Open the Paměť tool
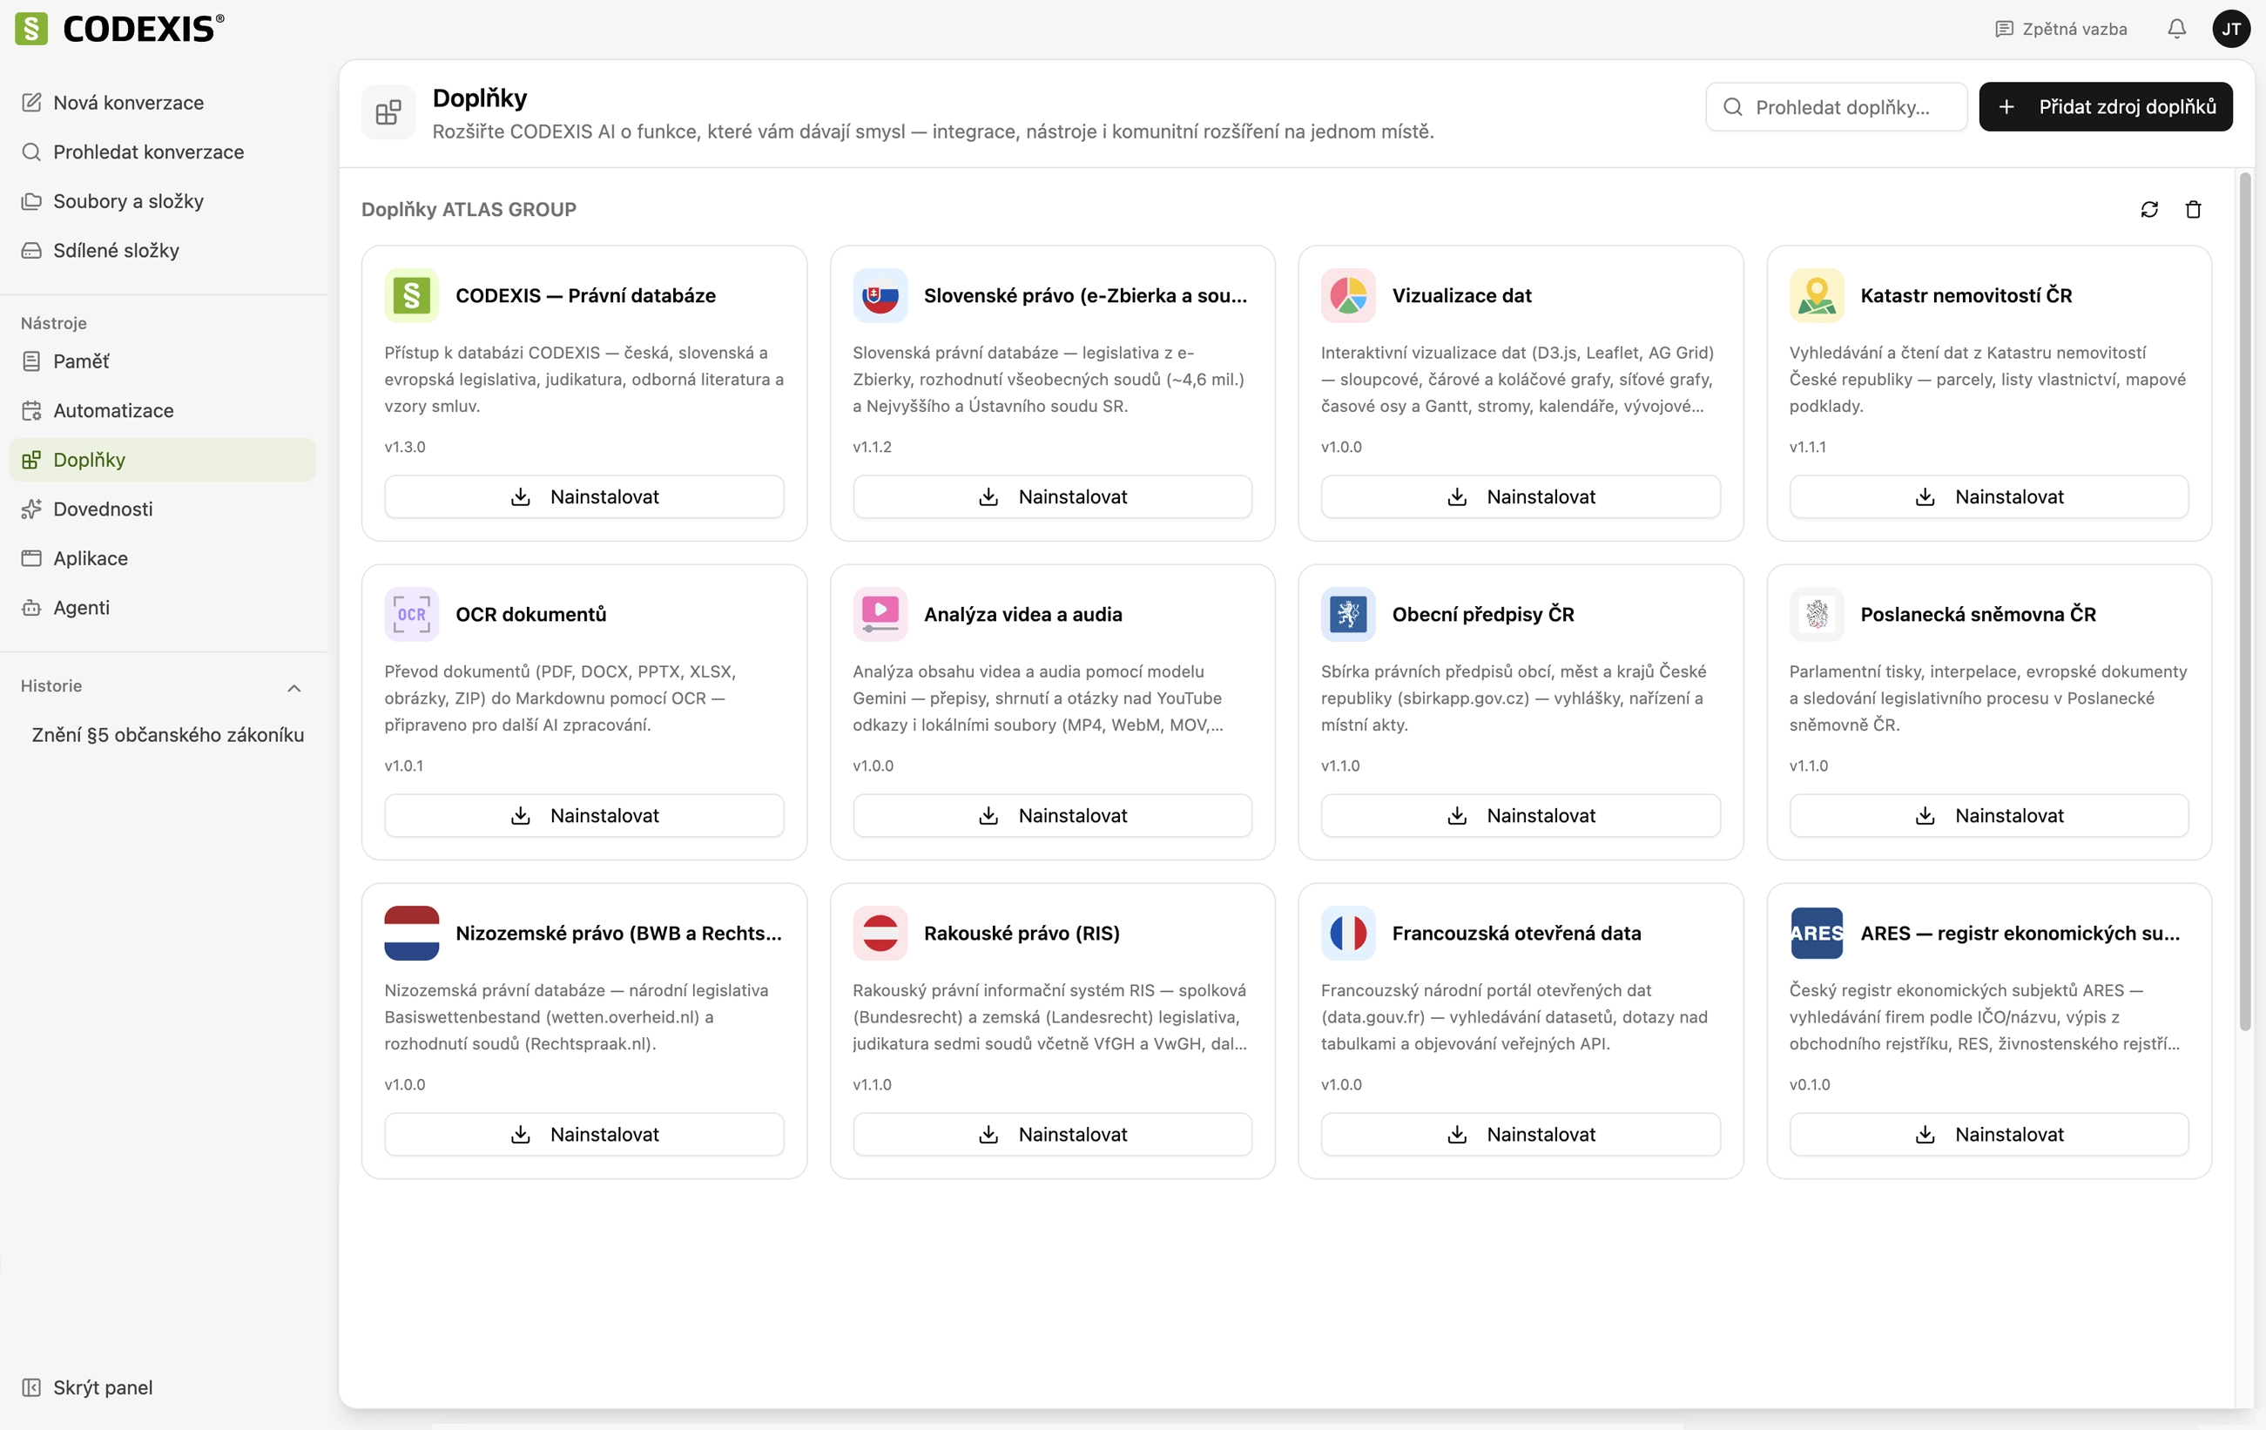2266x1430 pixels. 162,361
